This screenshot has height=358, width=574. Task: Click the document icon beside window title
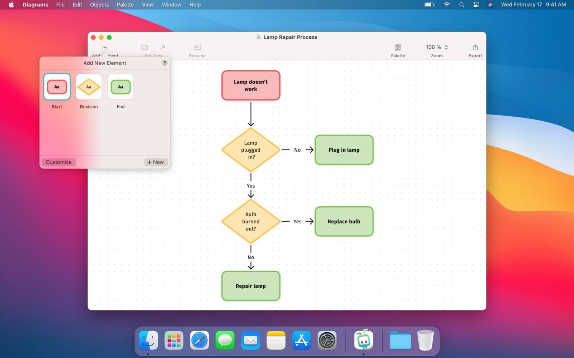[x=258, y=37]
